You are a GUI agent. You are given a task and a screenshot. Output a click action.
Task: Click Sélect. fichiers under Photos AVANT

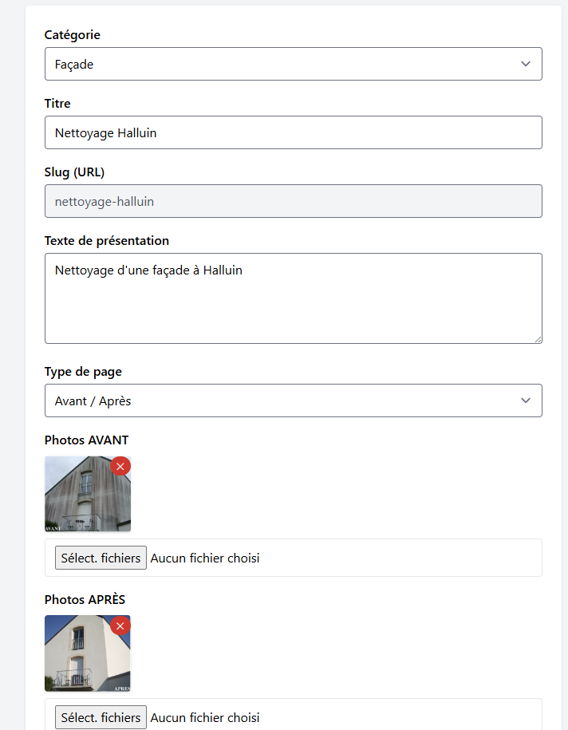(100, 558)
